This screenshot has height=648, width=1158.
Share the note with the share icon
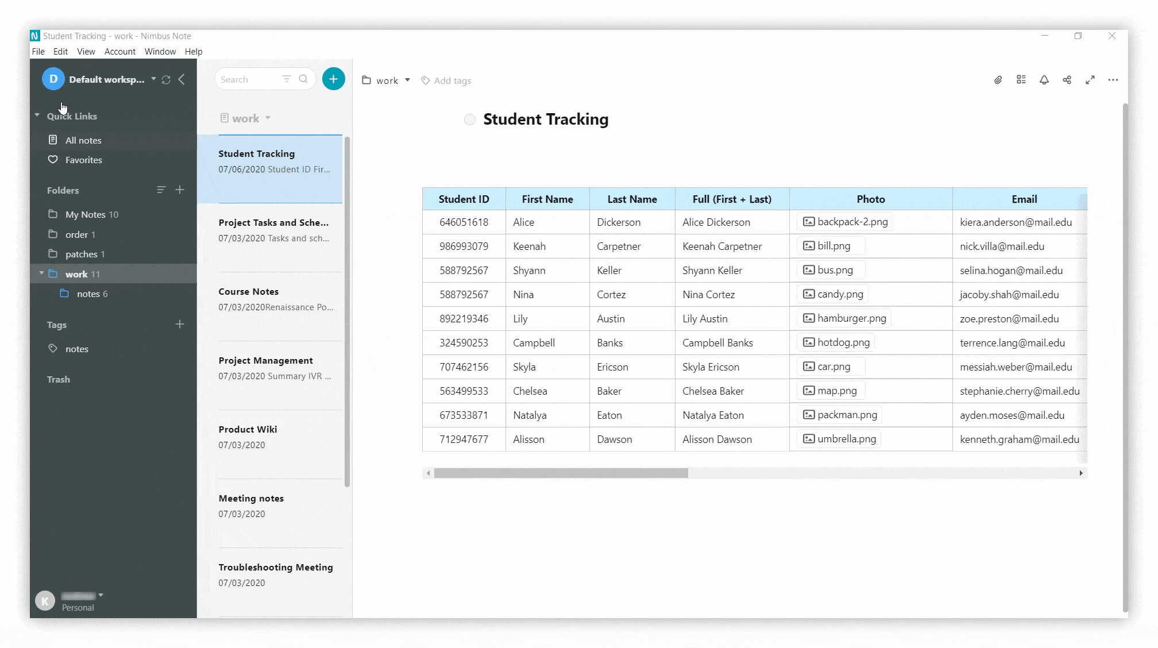(1067, 80)
